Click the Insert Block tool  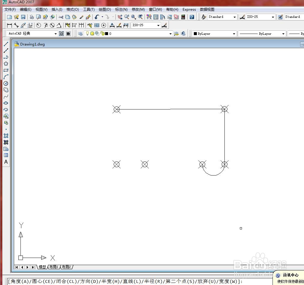click(6, 116)
